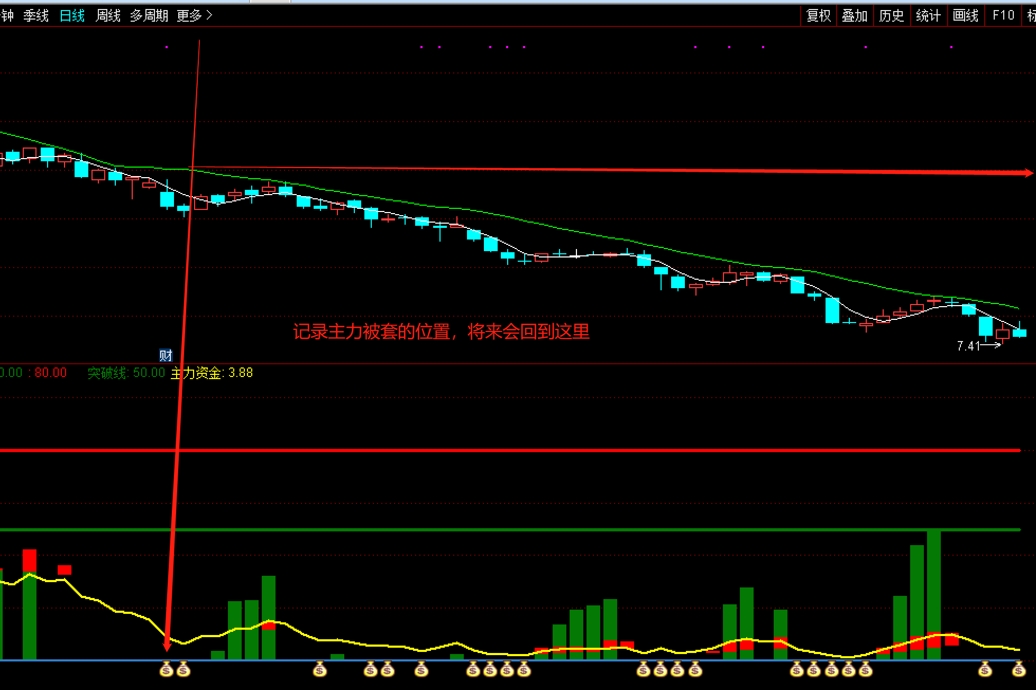Viewport: 1036px width, 690px height.
Task: Open the 多周期 multi-period view
Action: (149, 15)
